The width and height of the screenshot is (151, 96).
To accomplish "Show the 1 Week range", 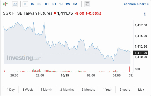I will (28, 90).
